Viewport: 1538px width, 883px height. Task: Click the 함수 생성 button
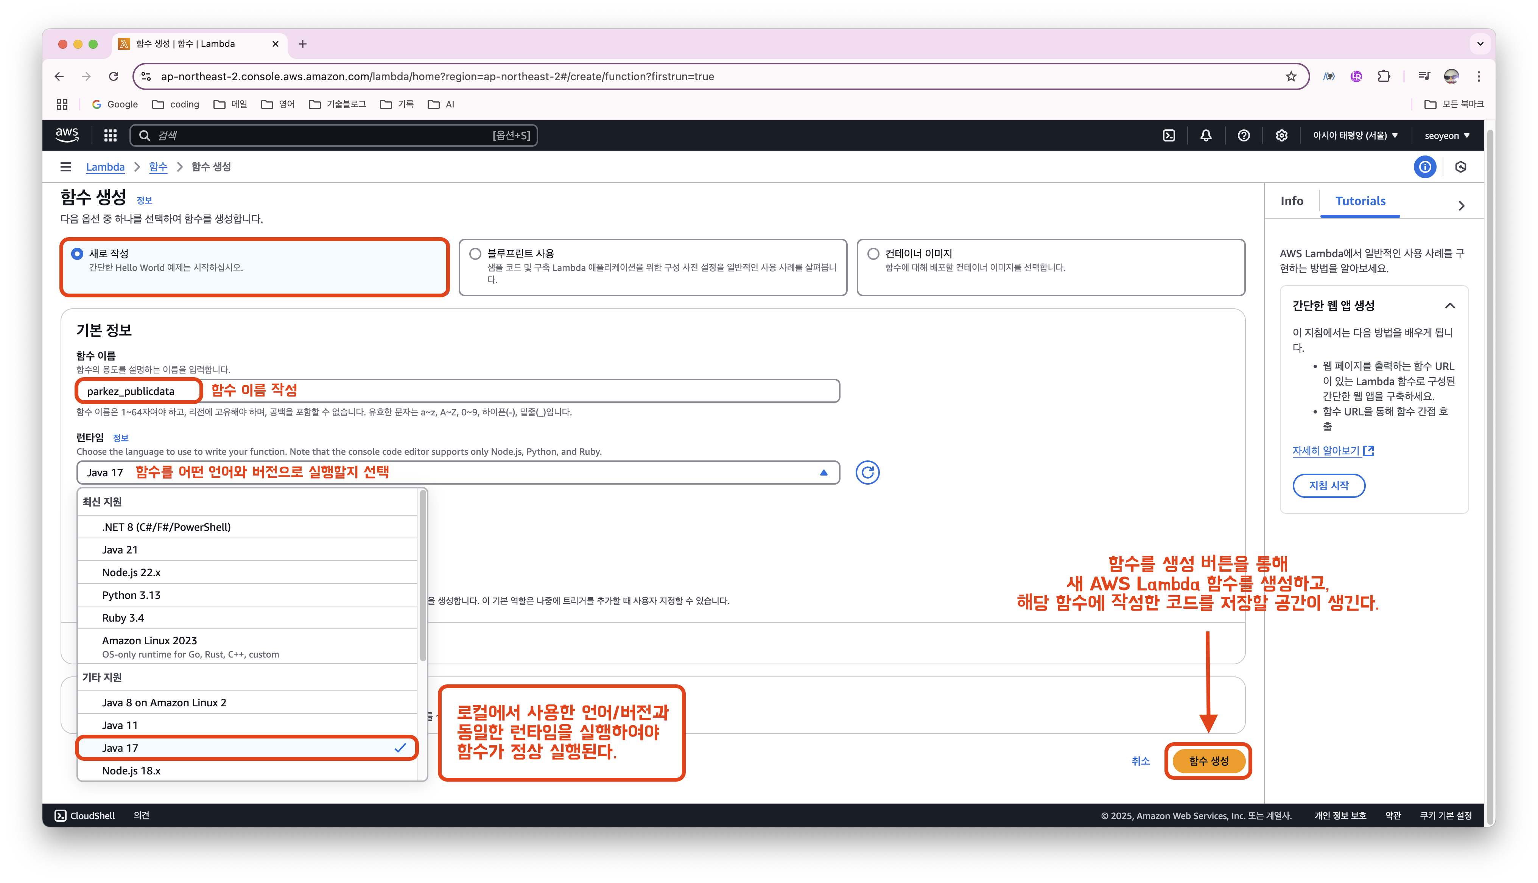coord(1208,760)
